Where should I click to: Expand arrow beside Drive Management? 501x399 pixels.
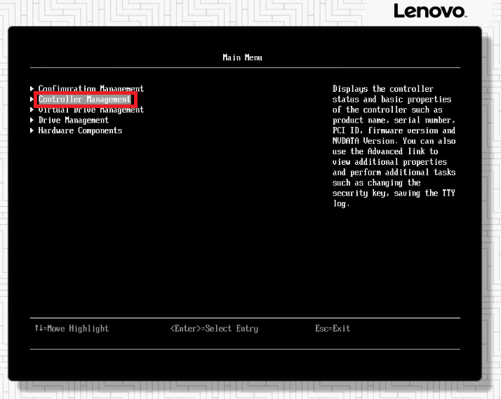click(32, 120)
